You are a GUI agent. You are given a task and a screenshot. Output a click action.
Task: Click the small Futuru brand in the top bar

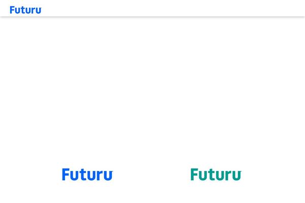[25, 10]
